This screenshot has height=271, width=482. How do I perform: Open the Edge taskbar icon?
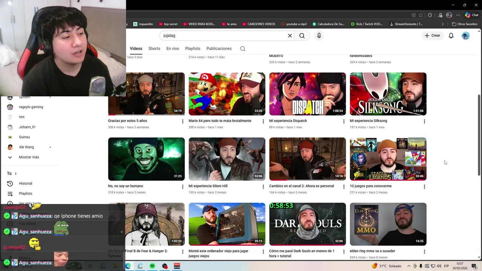pos(128,266)
